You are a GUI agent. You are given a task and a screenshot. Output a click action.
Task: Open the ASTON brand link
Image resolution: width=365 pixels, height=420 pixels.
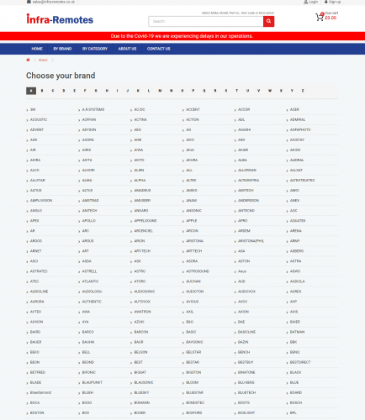(244, 261)
